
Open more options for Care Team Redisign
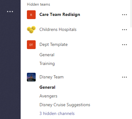[124, 15]
